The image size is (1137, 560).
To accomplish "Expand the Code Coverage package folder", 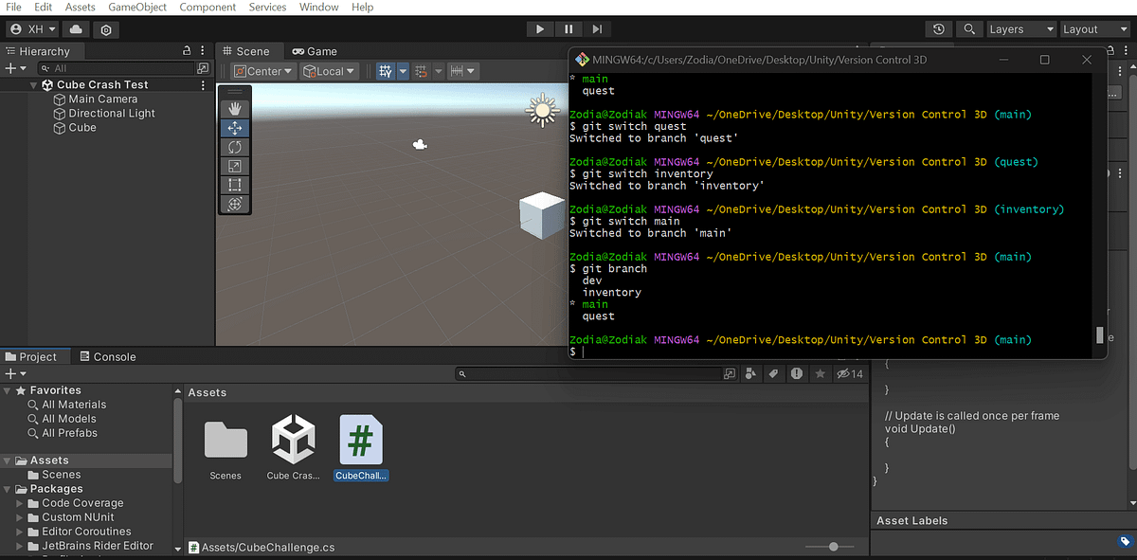I will tap(20, 503).
